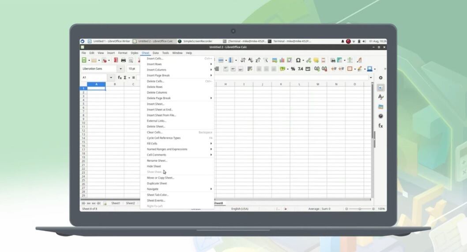Image resolution: width=467 pixels, height=252 pixels.
Task: Click the AutoFilter funnel icon
Action: [x=266, y=60]
